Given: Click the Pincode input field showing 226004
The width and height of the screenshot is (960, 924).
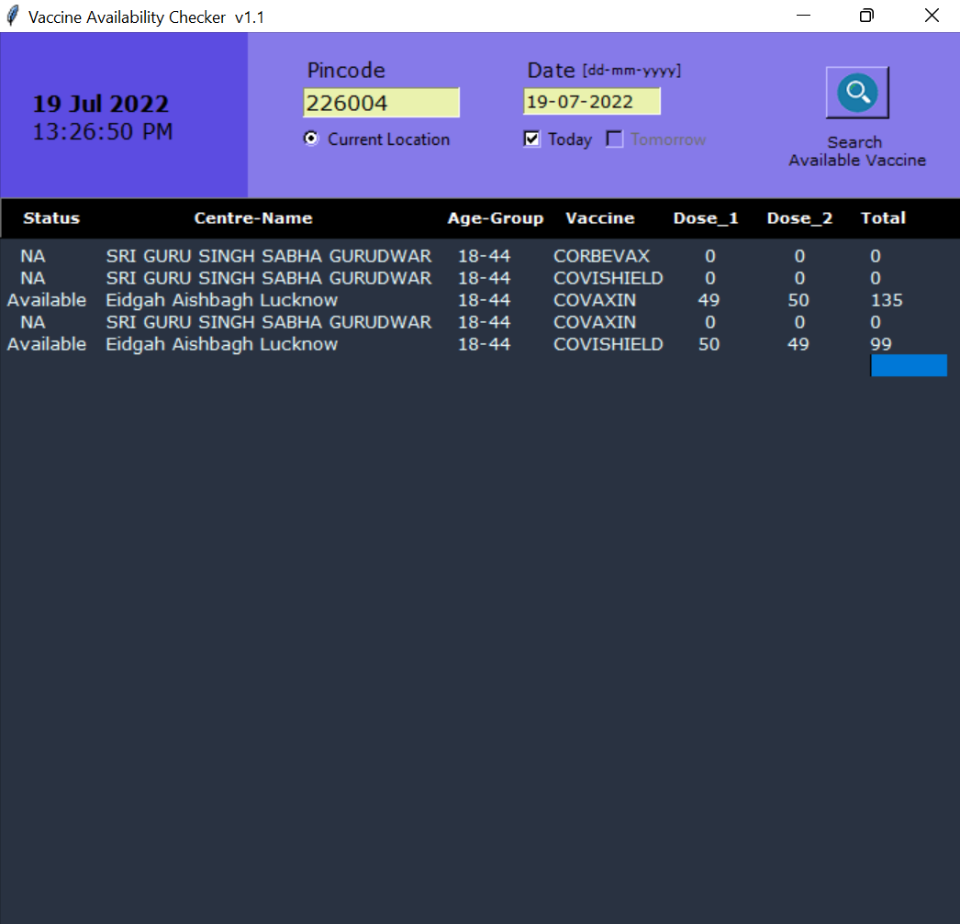Looking at the screenshot, I should click(381, 102).
